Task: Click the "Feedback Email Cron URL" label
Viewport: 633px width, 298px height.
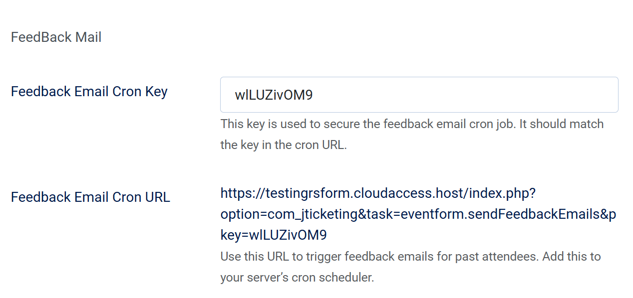Action: (90, 197)
